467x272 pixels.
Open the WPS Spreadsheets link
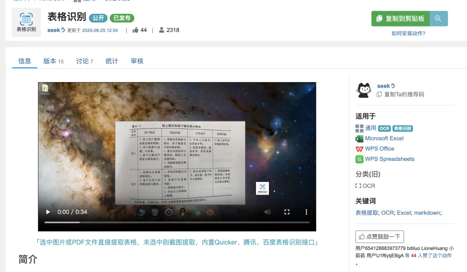[x=390, y=159]
